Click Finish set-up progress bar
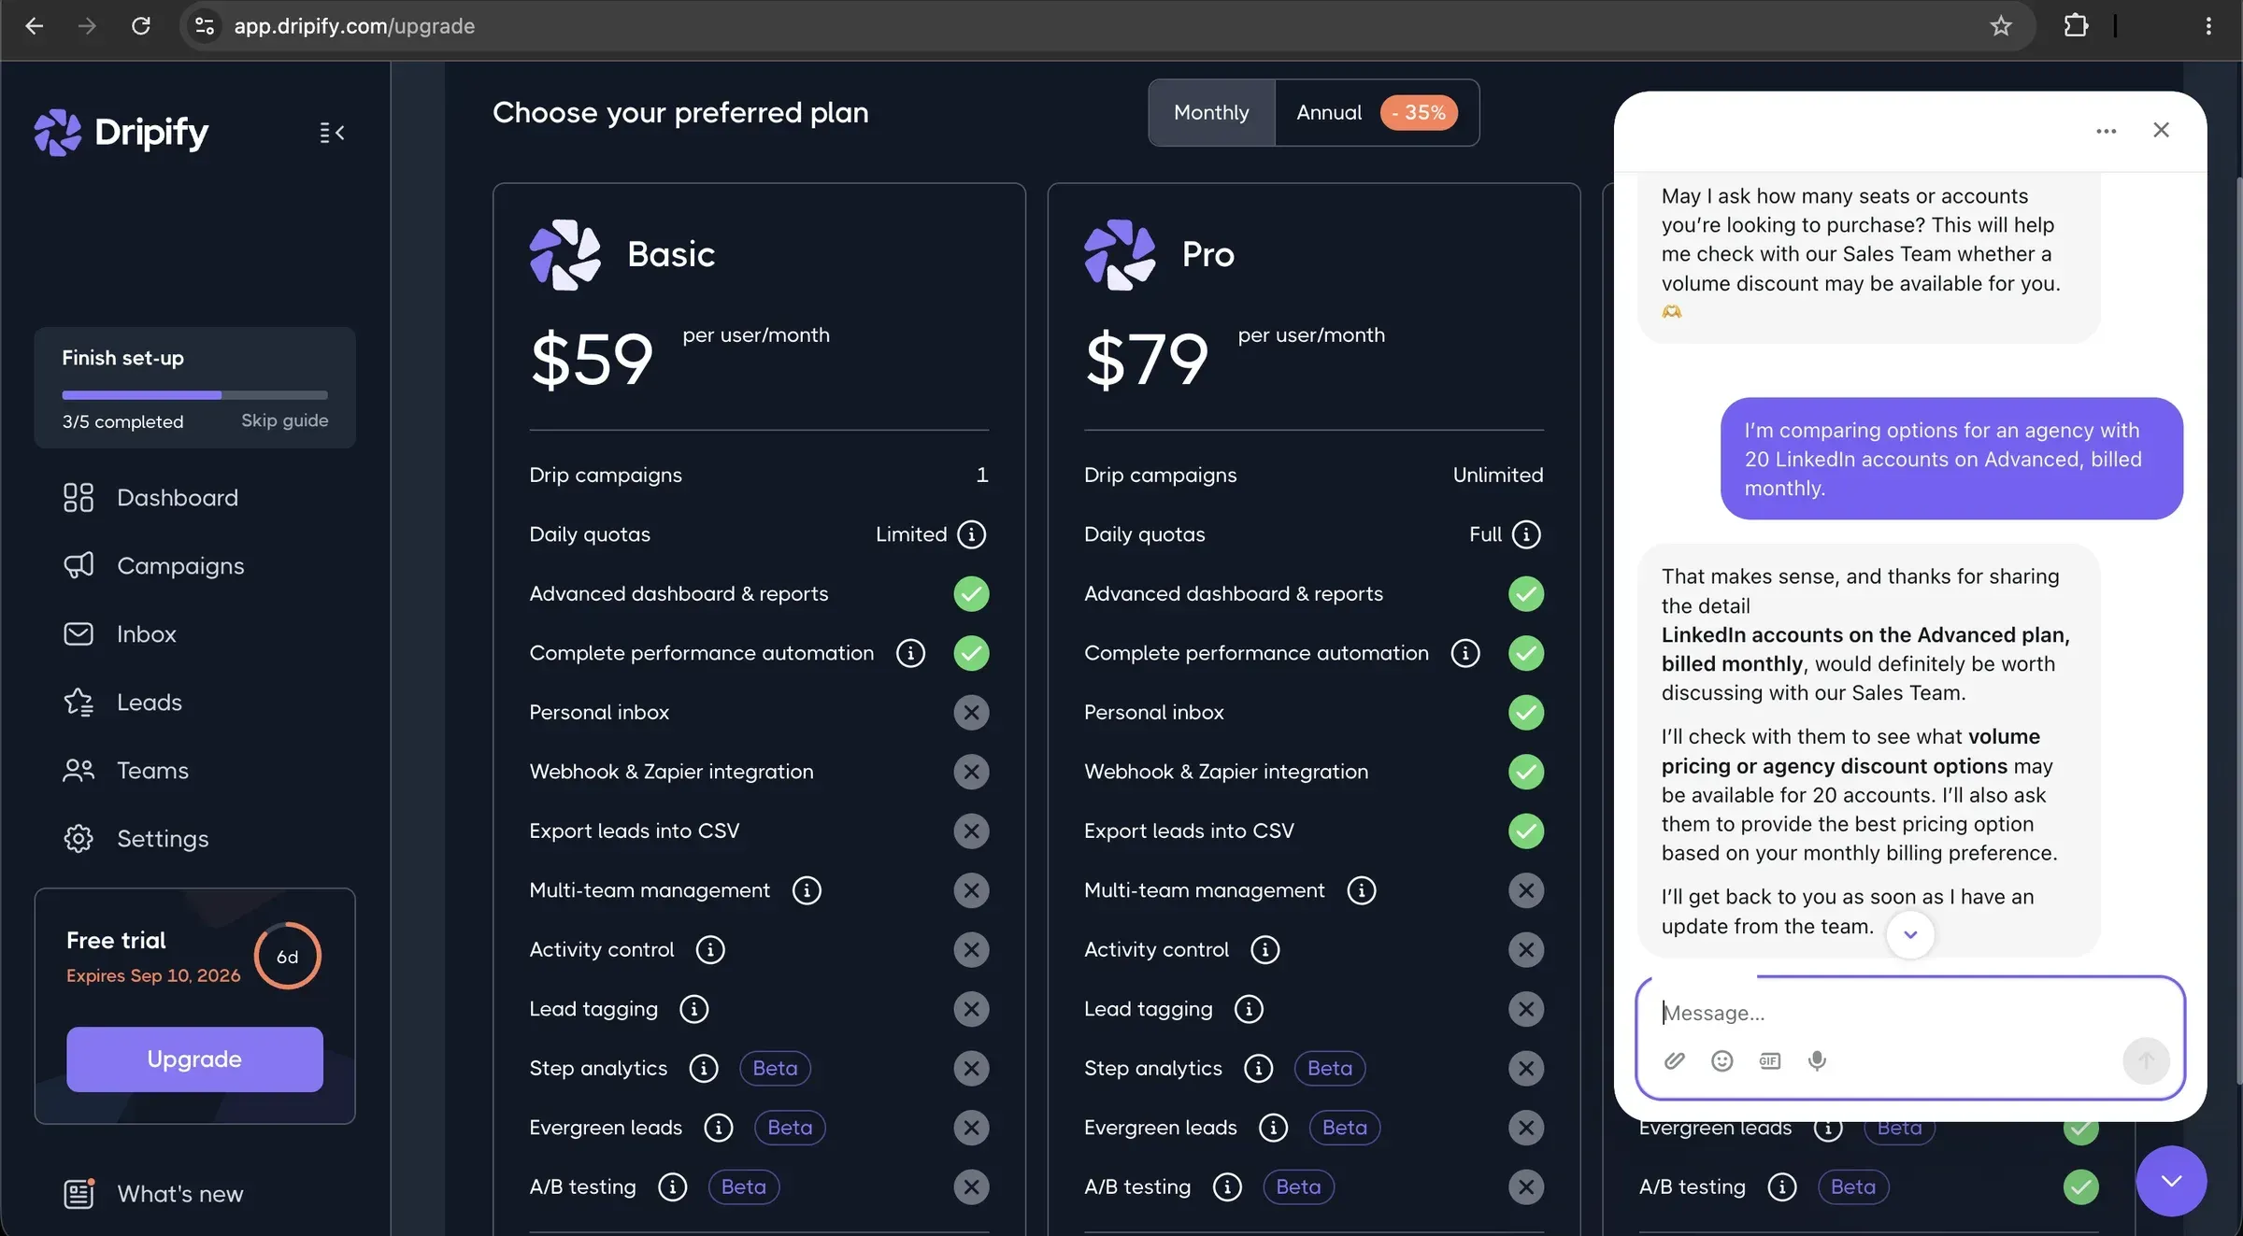This screenshot has height=1236, width=2243. (194, 395)
